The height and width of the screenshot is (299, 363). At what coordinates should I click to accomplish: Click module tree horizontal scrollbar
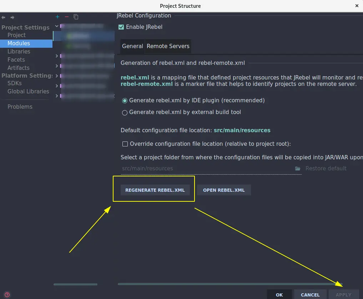75,284
